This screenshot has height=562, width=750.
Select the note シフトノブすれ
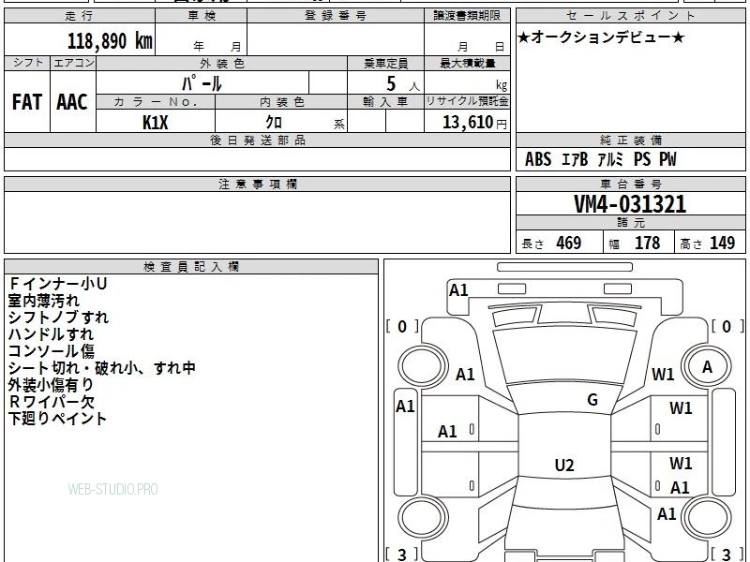(58, 318)
